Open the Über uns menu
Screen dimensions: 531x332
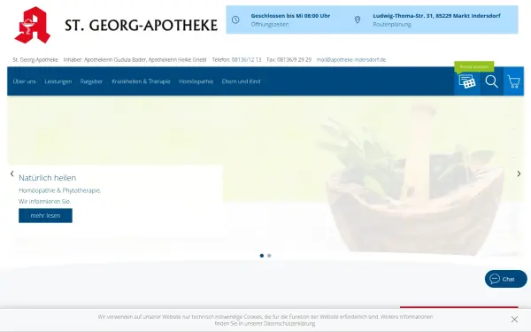(x=25, y=81)
